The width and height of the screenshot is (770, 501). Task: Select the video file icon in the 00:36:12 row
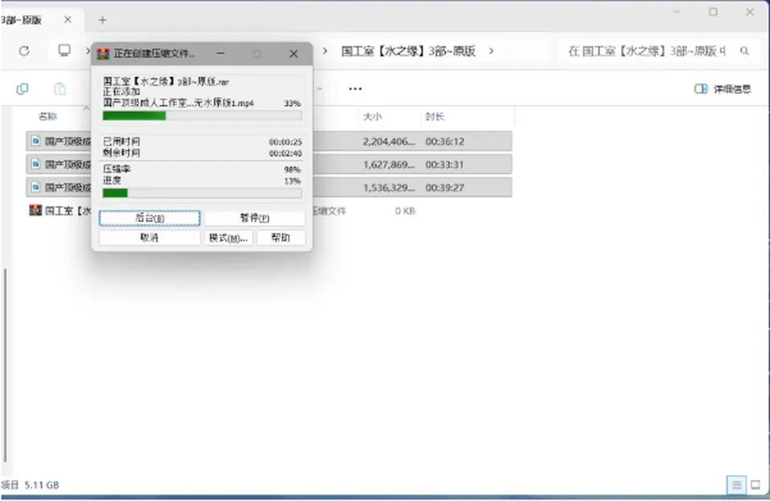click(35, 141)
